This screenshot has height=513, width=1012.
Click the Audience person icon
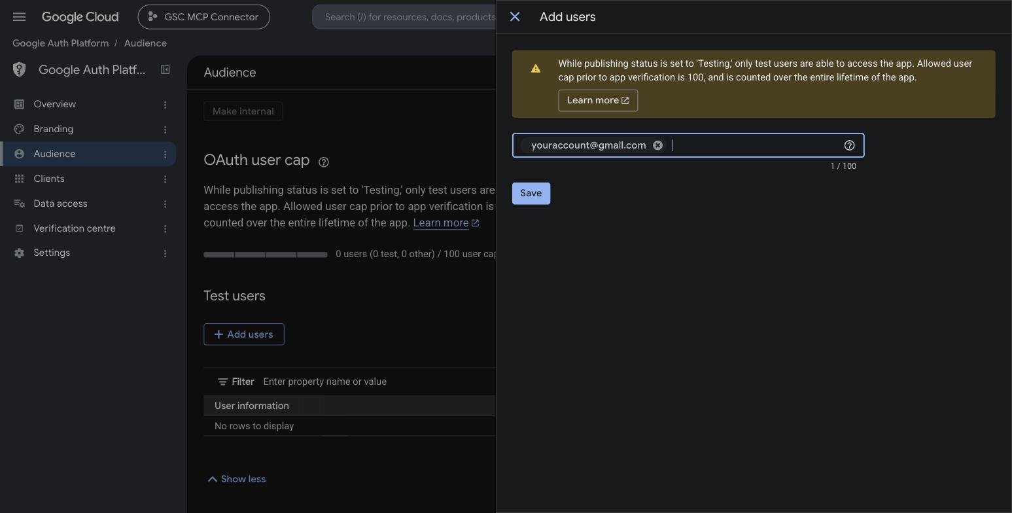[x=19, y=154]
